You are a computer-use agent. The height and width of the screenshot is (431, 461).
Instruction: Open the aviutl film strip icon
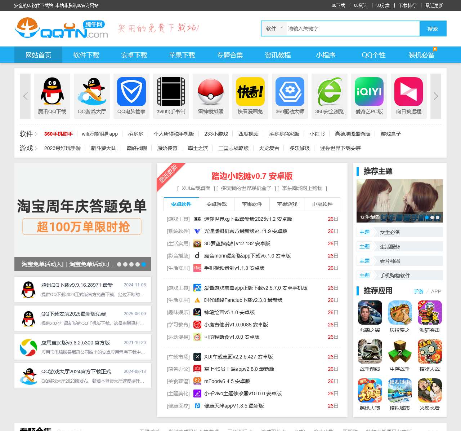pyautogui.click(x=171, y=92)
